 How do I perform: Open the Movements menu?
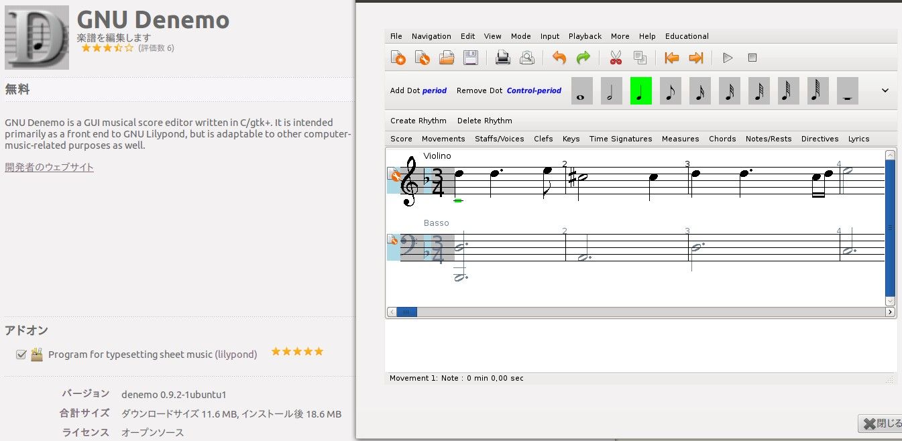(x=443, y=139)
